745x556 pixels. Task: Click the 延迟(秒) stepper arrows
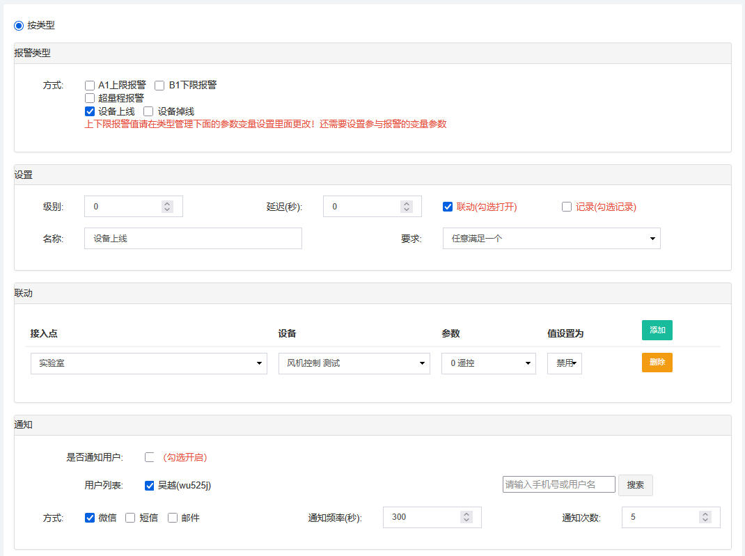[x=407, y=207]
